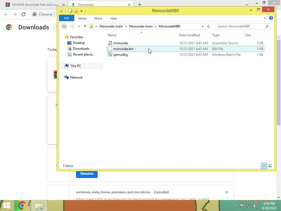
Task: Show hidden system tray icons
Action: click(235, 206)
